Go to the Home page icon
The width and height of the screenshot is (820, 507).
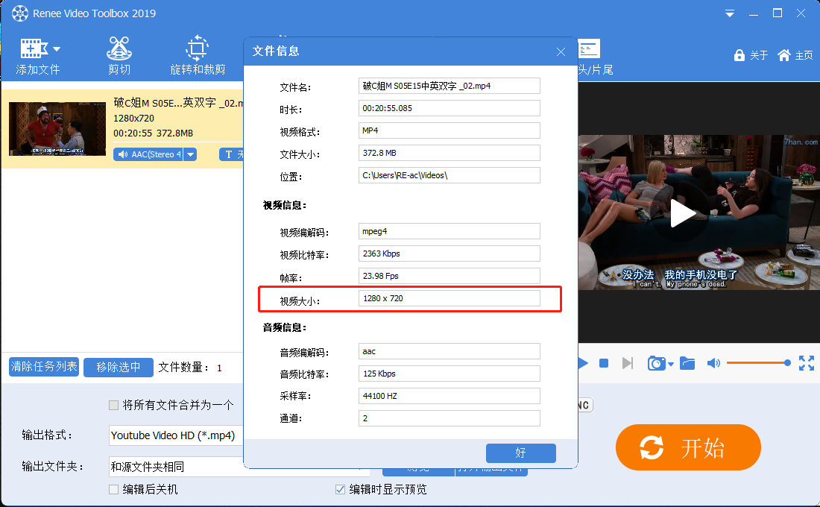pyautogui.click(x=784, y=55)
